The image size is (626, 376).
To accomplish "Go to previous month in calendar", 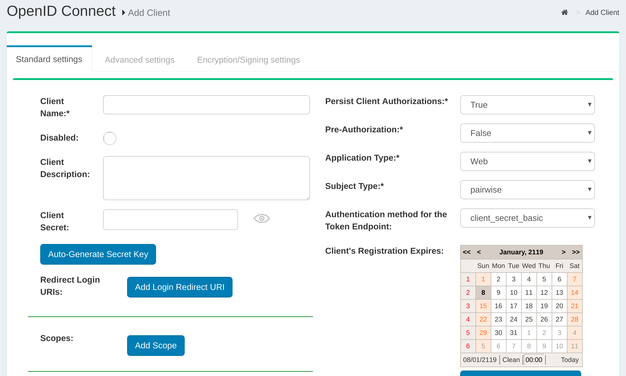I will (479, 252).
